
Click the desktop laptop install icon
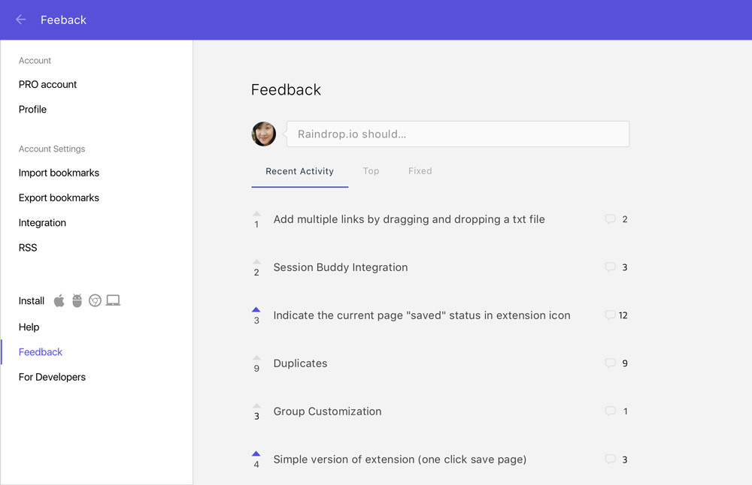pos(113,301)
